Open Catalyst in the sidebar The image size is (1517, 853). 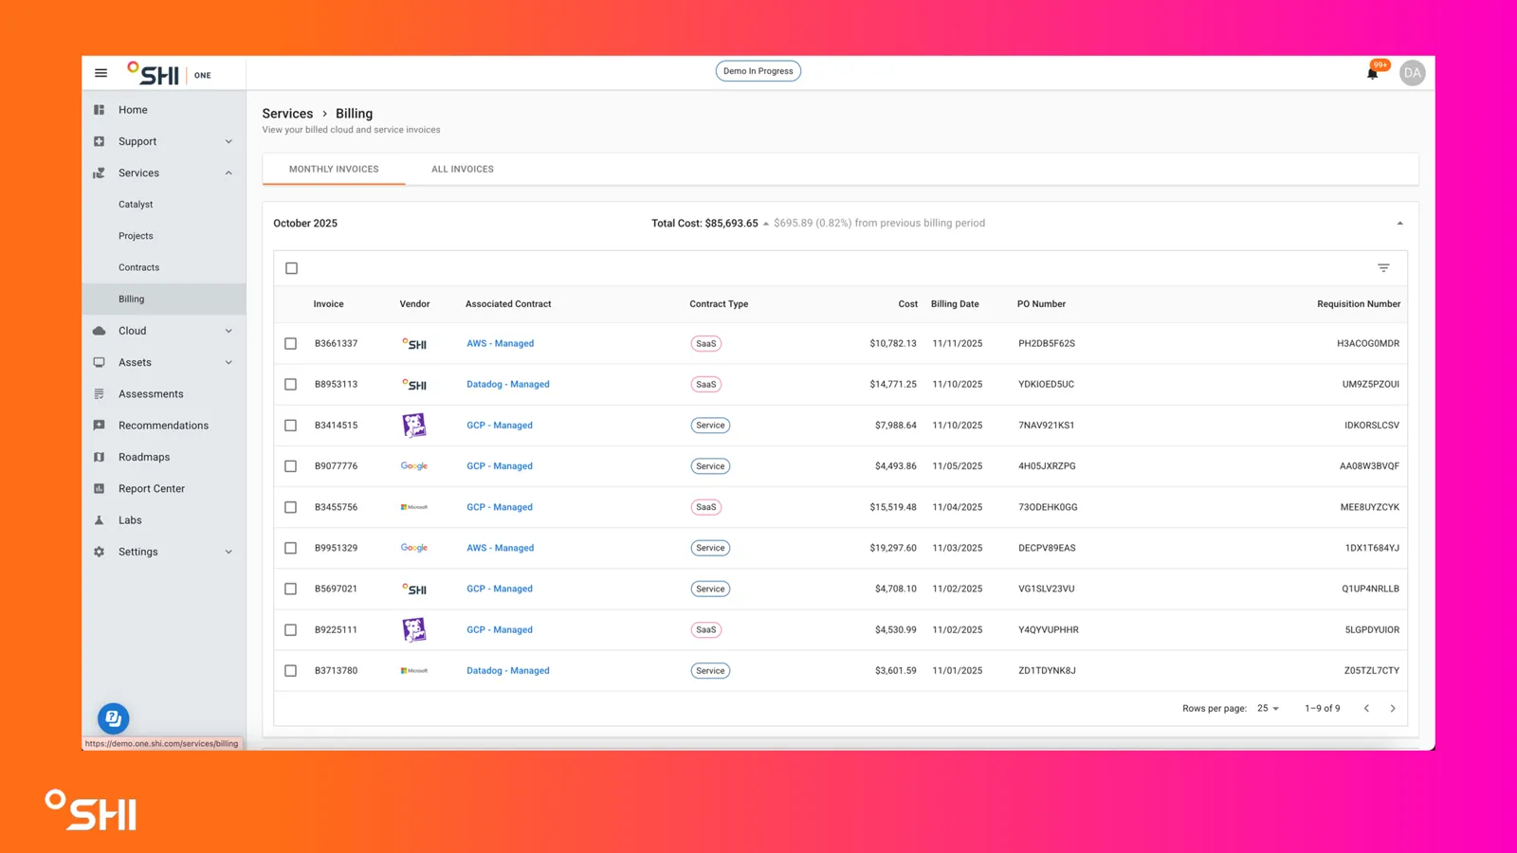coord(136,205)
